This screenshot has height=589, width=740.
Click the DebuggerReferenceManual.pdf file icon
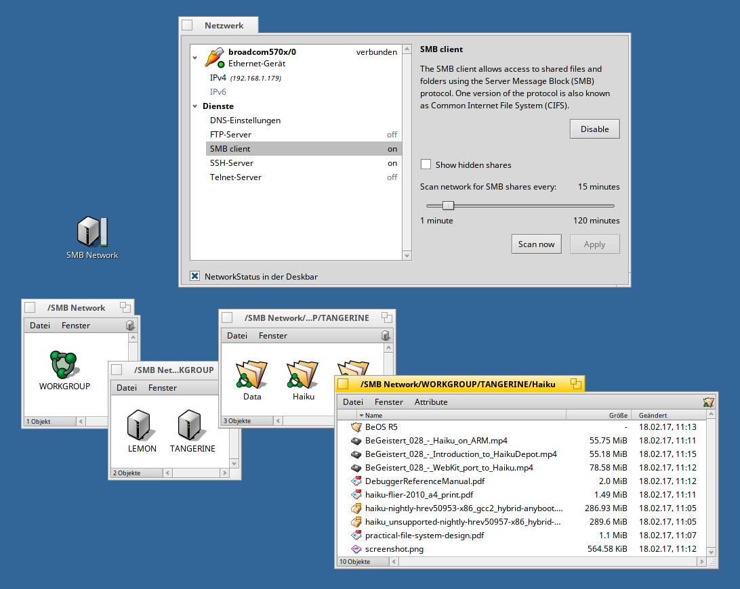tap(356, 481)
